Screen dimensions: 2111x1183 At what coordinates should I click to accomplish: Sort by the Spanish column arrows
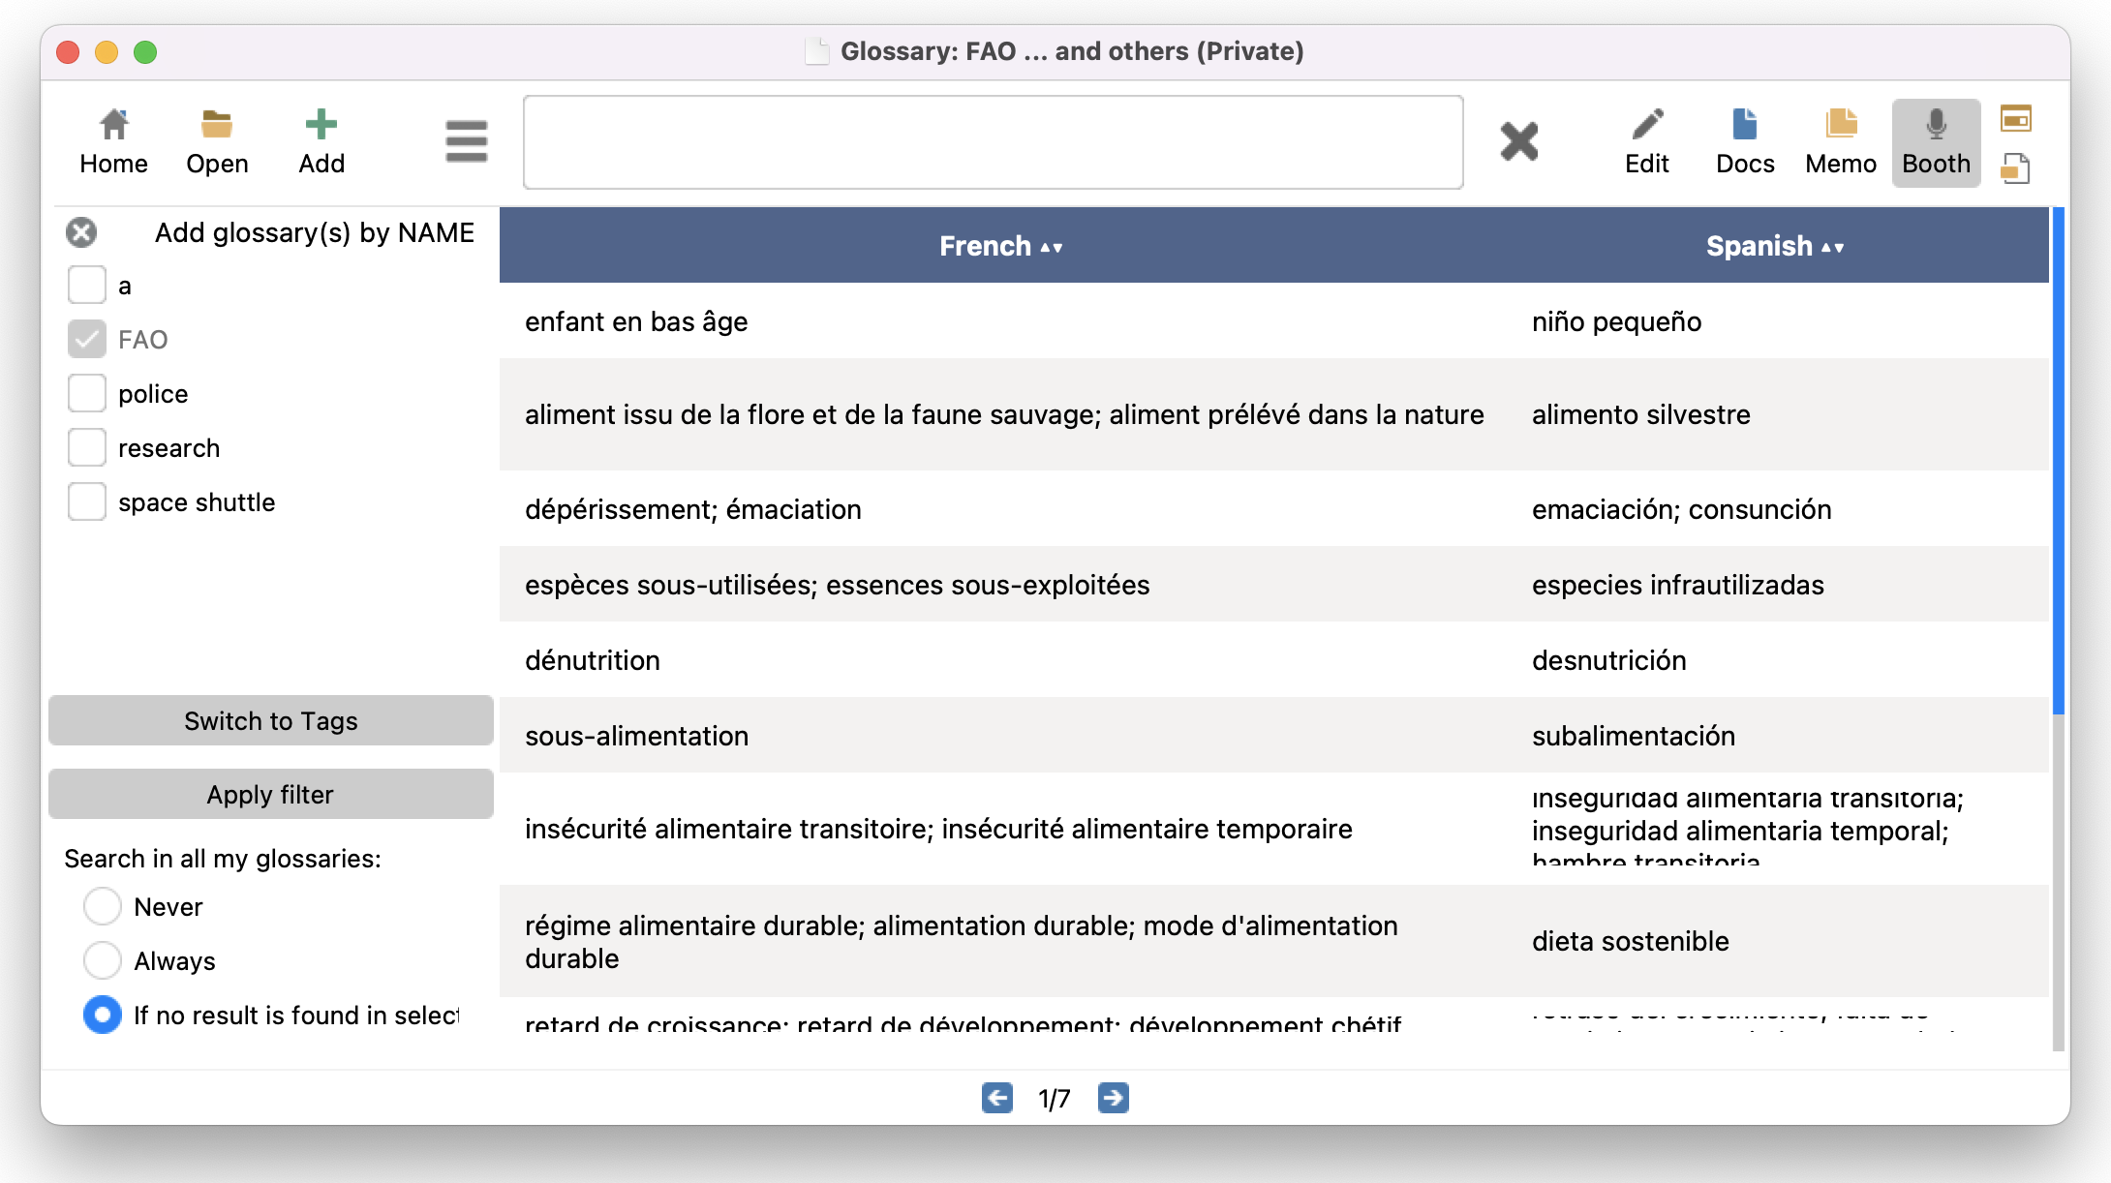(x=1832, y=248)
